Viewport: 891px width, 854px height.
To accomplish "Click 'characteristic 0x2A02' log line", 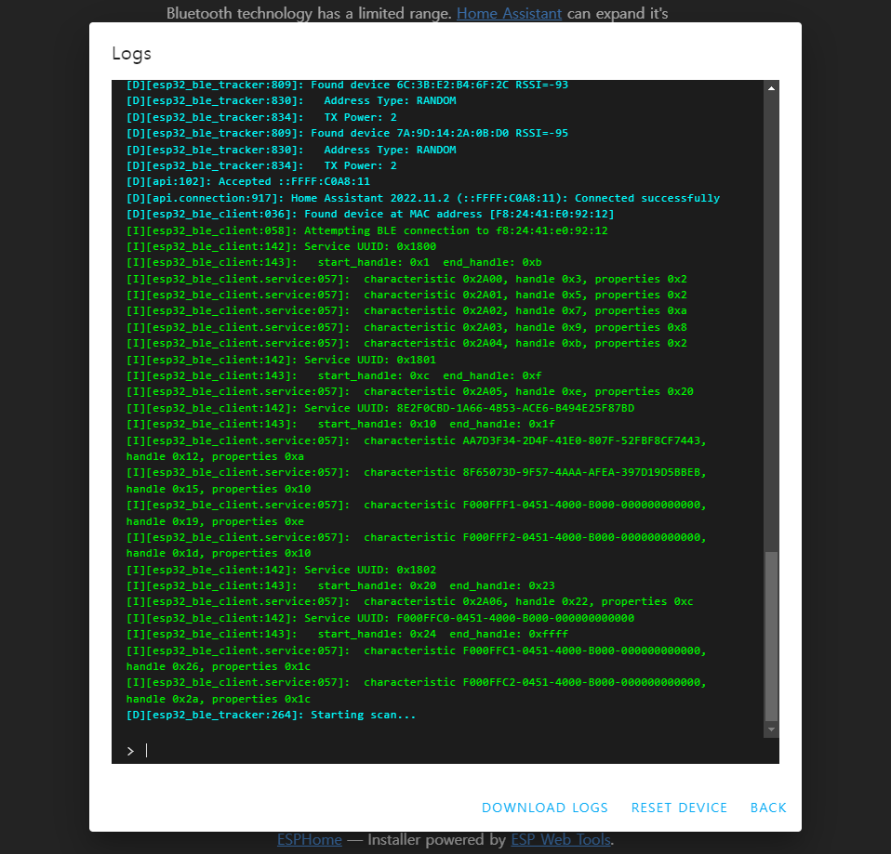I will pos(406,310).
